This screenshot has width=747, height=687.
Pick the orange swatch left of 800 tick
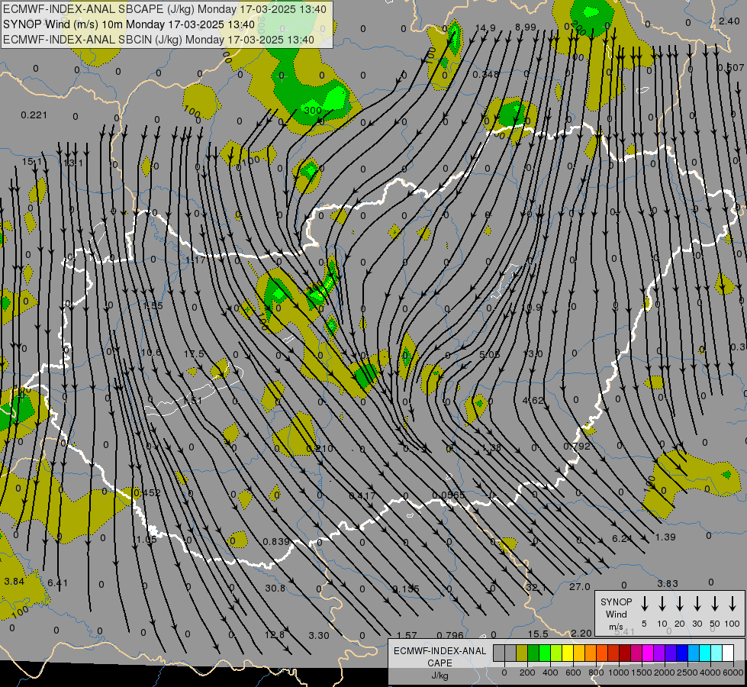coord(591,653)
